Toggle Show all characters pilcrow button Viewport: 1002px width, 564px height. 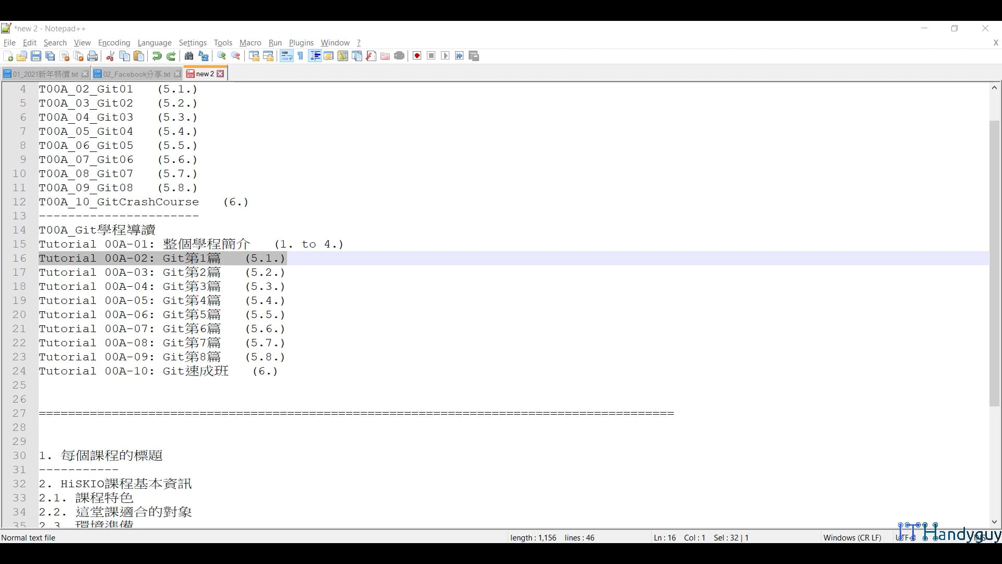tap(301, 56)
